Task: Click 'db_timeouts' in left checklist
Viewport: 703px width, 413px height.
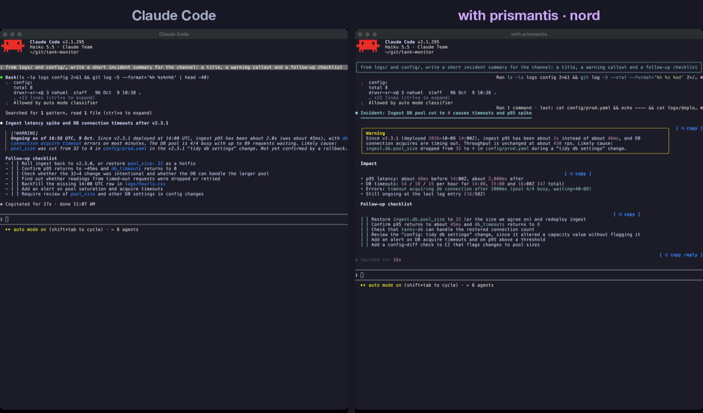Action: pyautogui.click(x=126, y=169)
